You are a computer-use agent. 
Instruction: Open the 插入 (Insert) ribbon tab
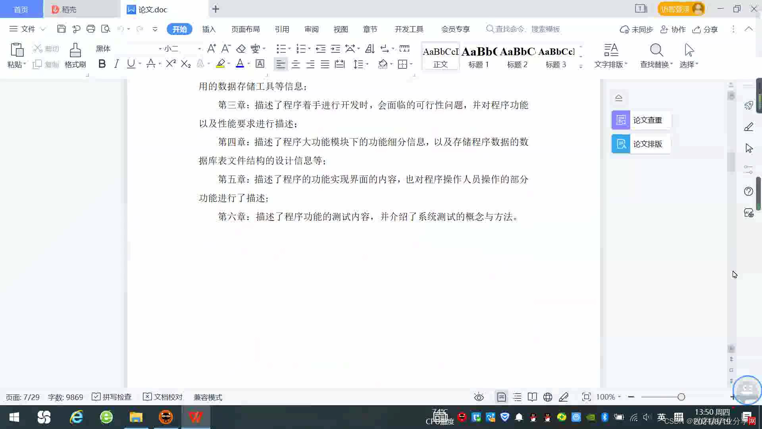pos(209,29)
